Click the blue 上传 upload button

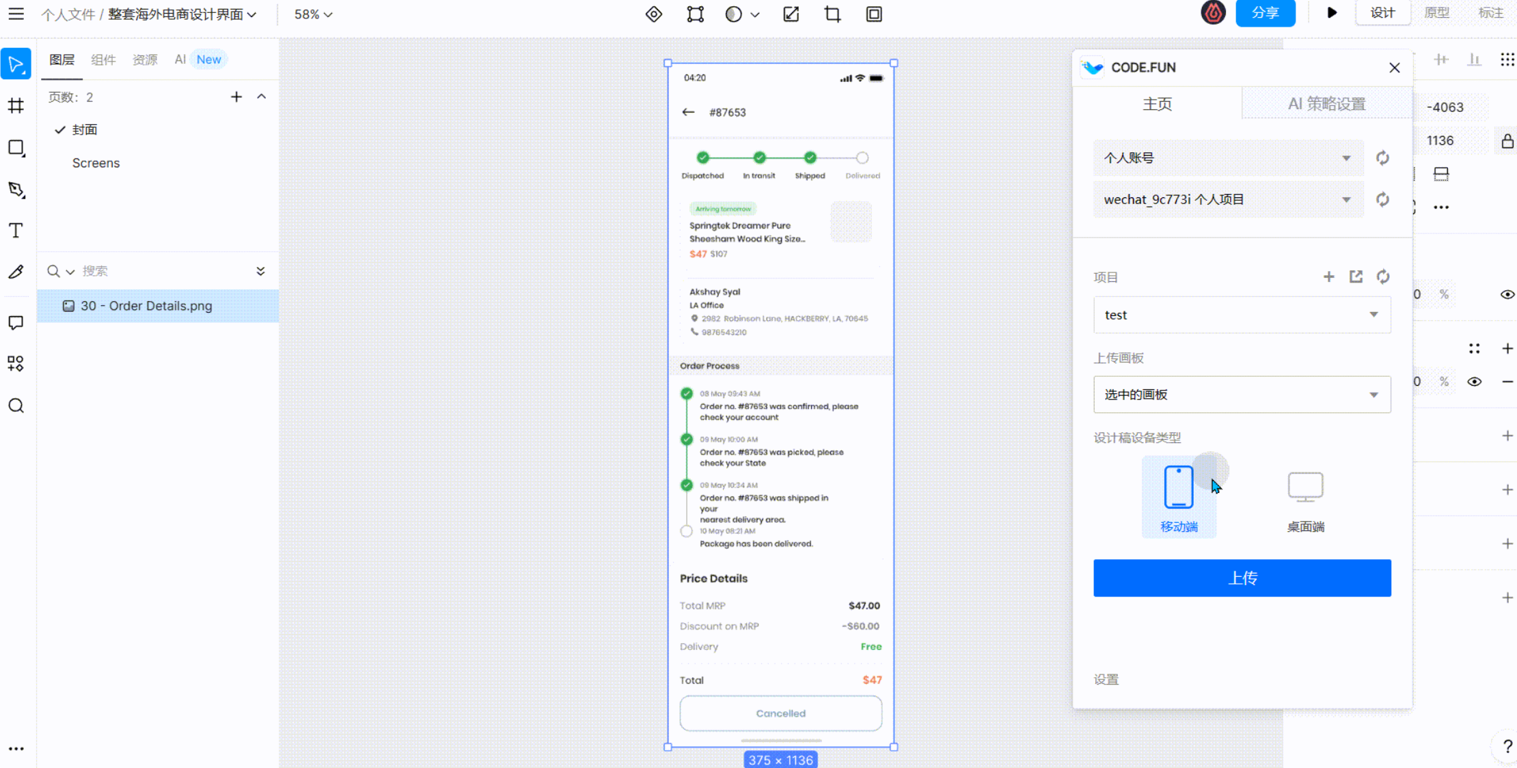tap(1241, 578)
